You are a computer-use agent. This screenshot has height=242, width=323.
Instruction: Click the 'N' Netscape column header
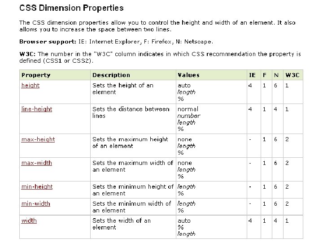point(276,75)
